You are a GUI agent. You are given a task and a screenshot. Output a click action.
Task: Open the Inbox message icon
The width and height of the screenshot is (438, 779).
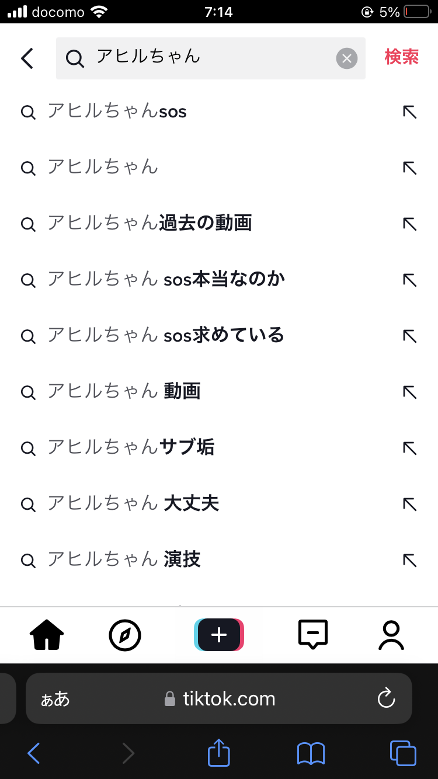click(312, 635)
